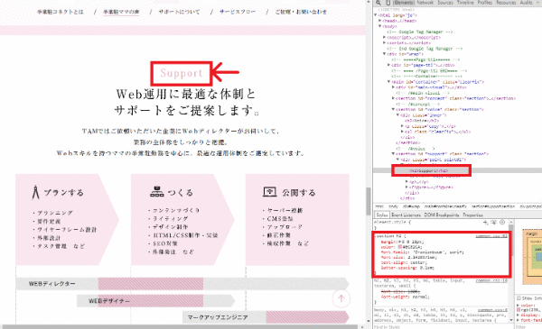
Task: Click the main#container.clearfix breadcrumb
Action: pos(445,206)
